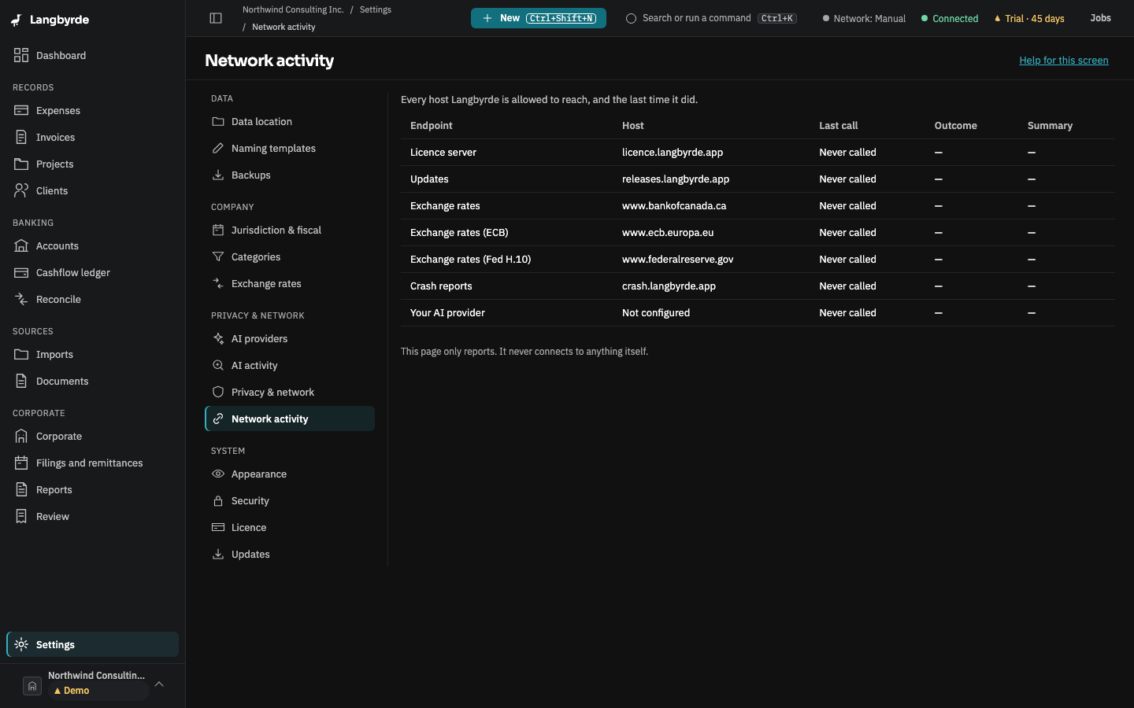The height and width of the screenshot is (708, 1134).
Task: Click the Search or run a command field
Action: tap(711, 18)
